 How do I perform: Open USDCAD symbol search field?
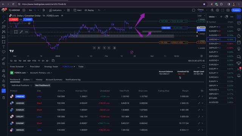pyautogui.click(x=14, y=10)
